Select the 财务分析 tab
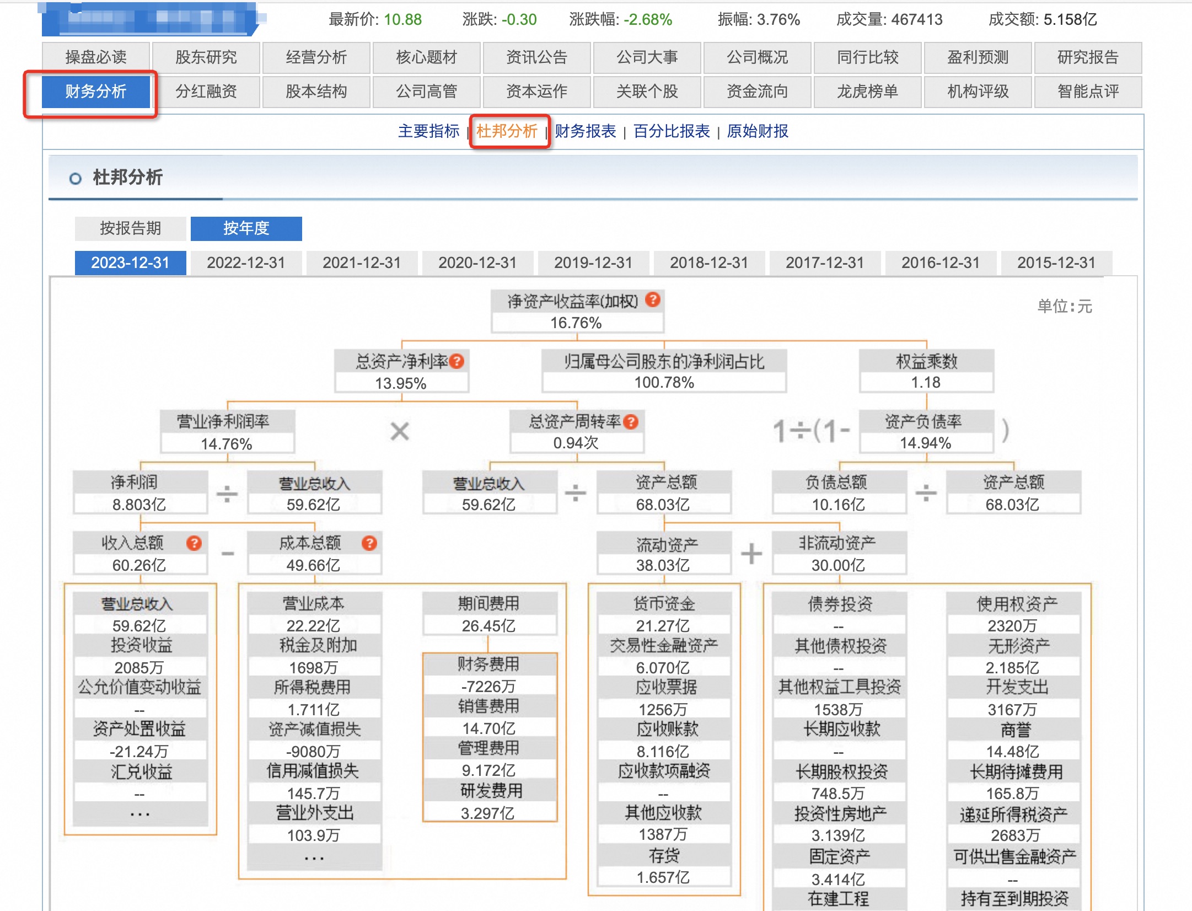 (x=96, y=92)
